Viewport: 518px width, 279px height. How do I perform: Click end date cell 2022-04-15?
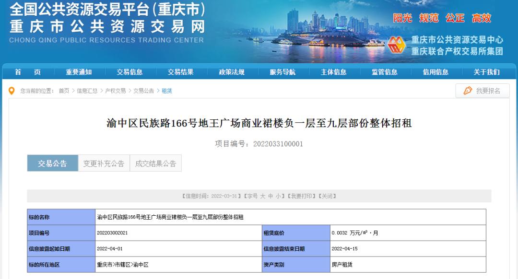408,249
